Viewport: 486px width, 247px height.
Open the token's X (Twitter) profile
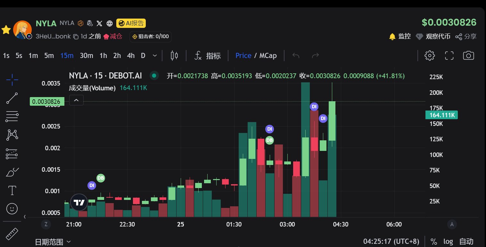[100, 23]
